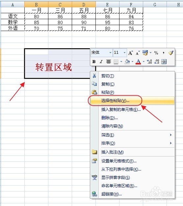This screenshot has height=206, width=183.
Task: Select column D header
Action: 84,4
